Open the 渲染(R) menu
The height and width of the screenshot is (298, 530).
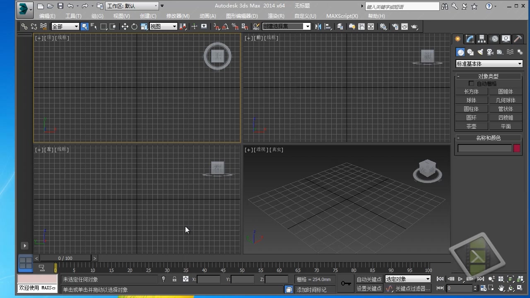[276, 16]
